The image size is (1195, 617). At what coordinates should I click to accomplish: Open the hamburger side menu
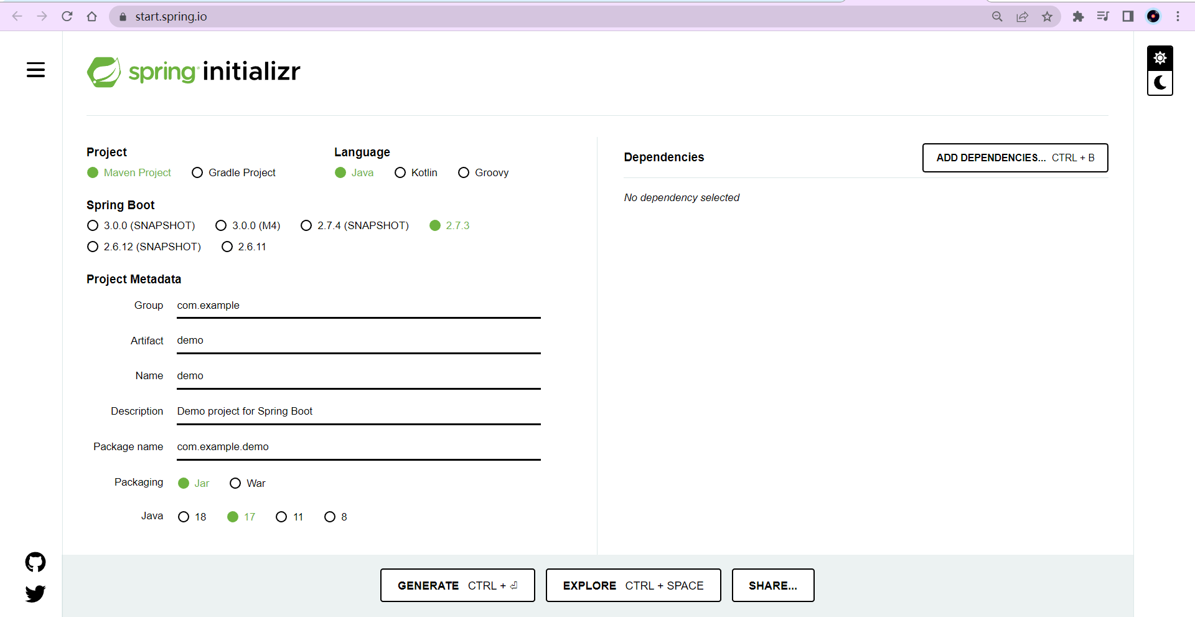point(35,70)
